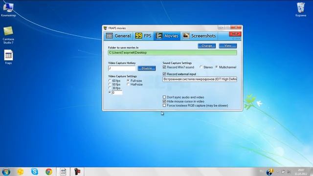
Task: Switch to the FPS tab
Action: (143, 36)
